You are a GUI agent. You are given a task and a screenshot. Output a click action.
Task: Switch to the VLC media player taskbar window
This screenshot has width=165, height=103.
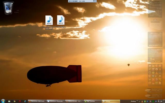[74, 101]
